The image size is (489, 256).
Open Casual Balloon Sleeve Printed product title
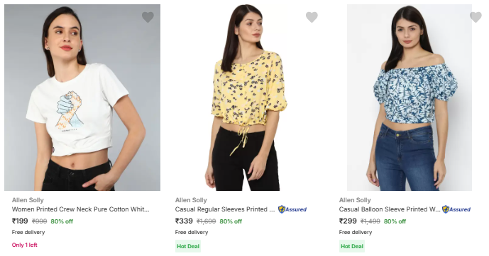[x=390, y=209]
